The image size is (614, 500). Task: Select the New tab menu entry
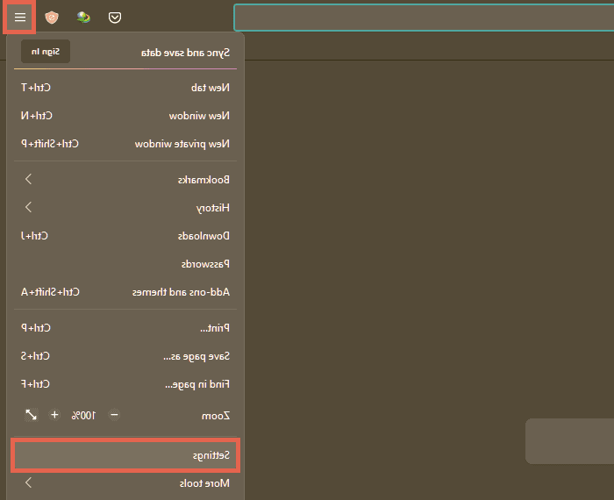pos(125,88)
